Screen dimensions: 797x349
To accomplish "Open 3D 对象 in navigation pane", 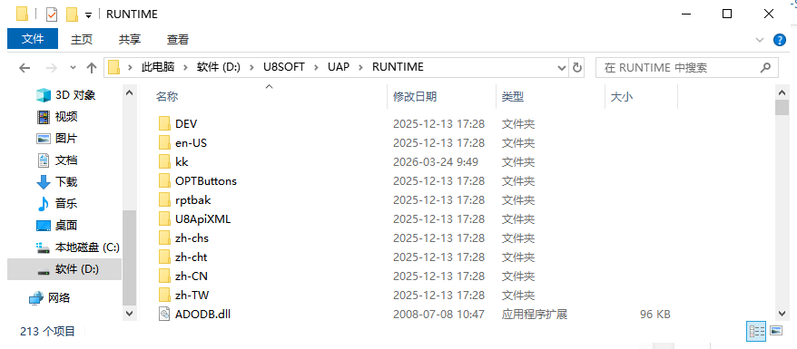I will pyautogui.click(x=66, y=95).
